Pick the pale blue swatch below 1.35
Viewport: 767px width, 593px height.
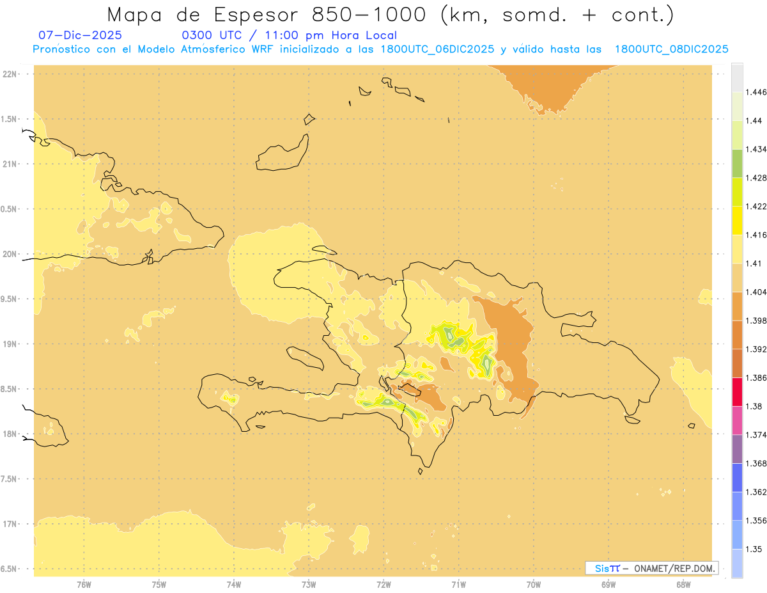click(x=737, y=563)
